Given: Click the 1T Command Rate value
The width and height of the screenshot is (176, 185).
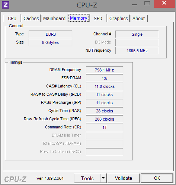Looking at the screenshot, I should pyautogui.click(x=105, y=127).
